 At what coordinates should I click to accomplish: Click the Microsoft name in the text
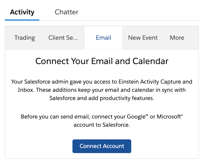169,116
